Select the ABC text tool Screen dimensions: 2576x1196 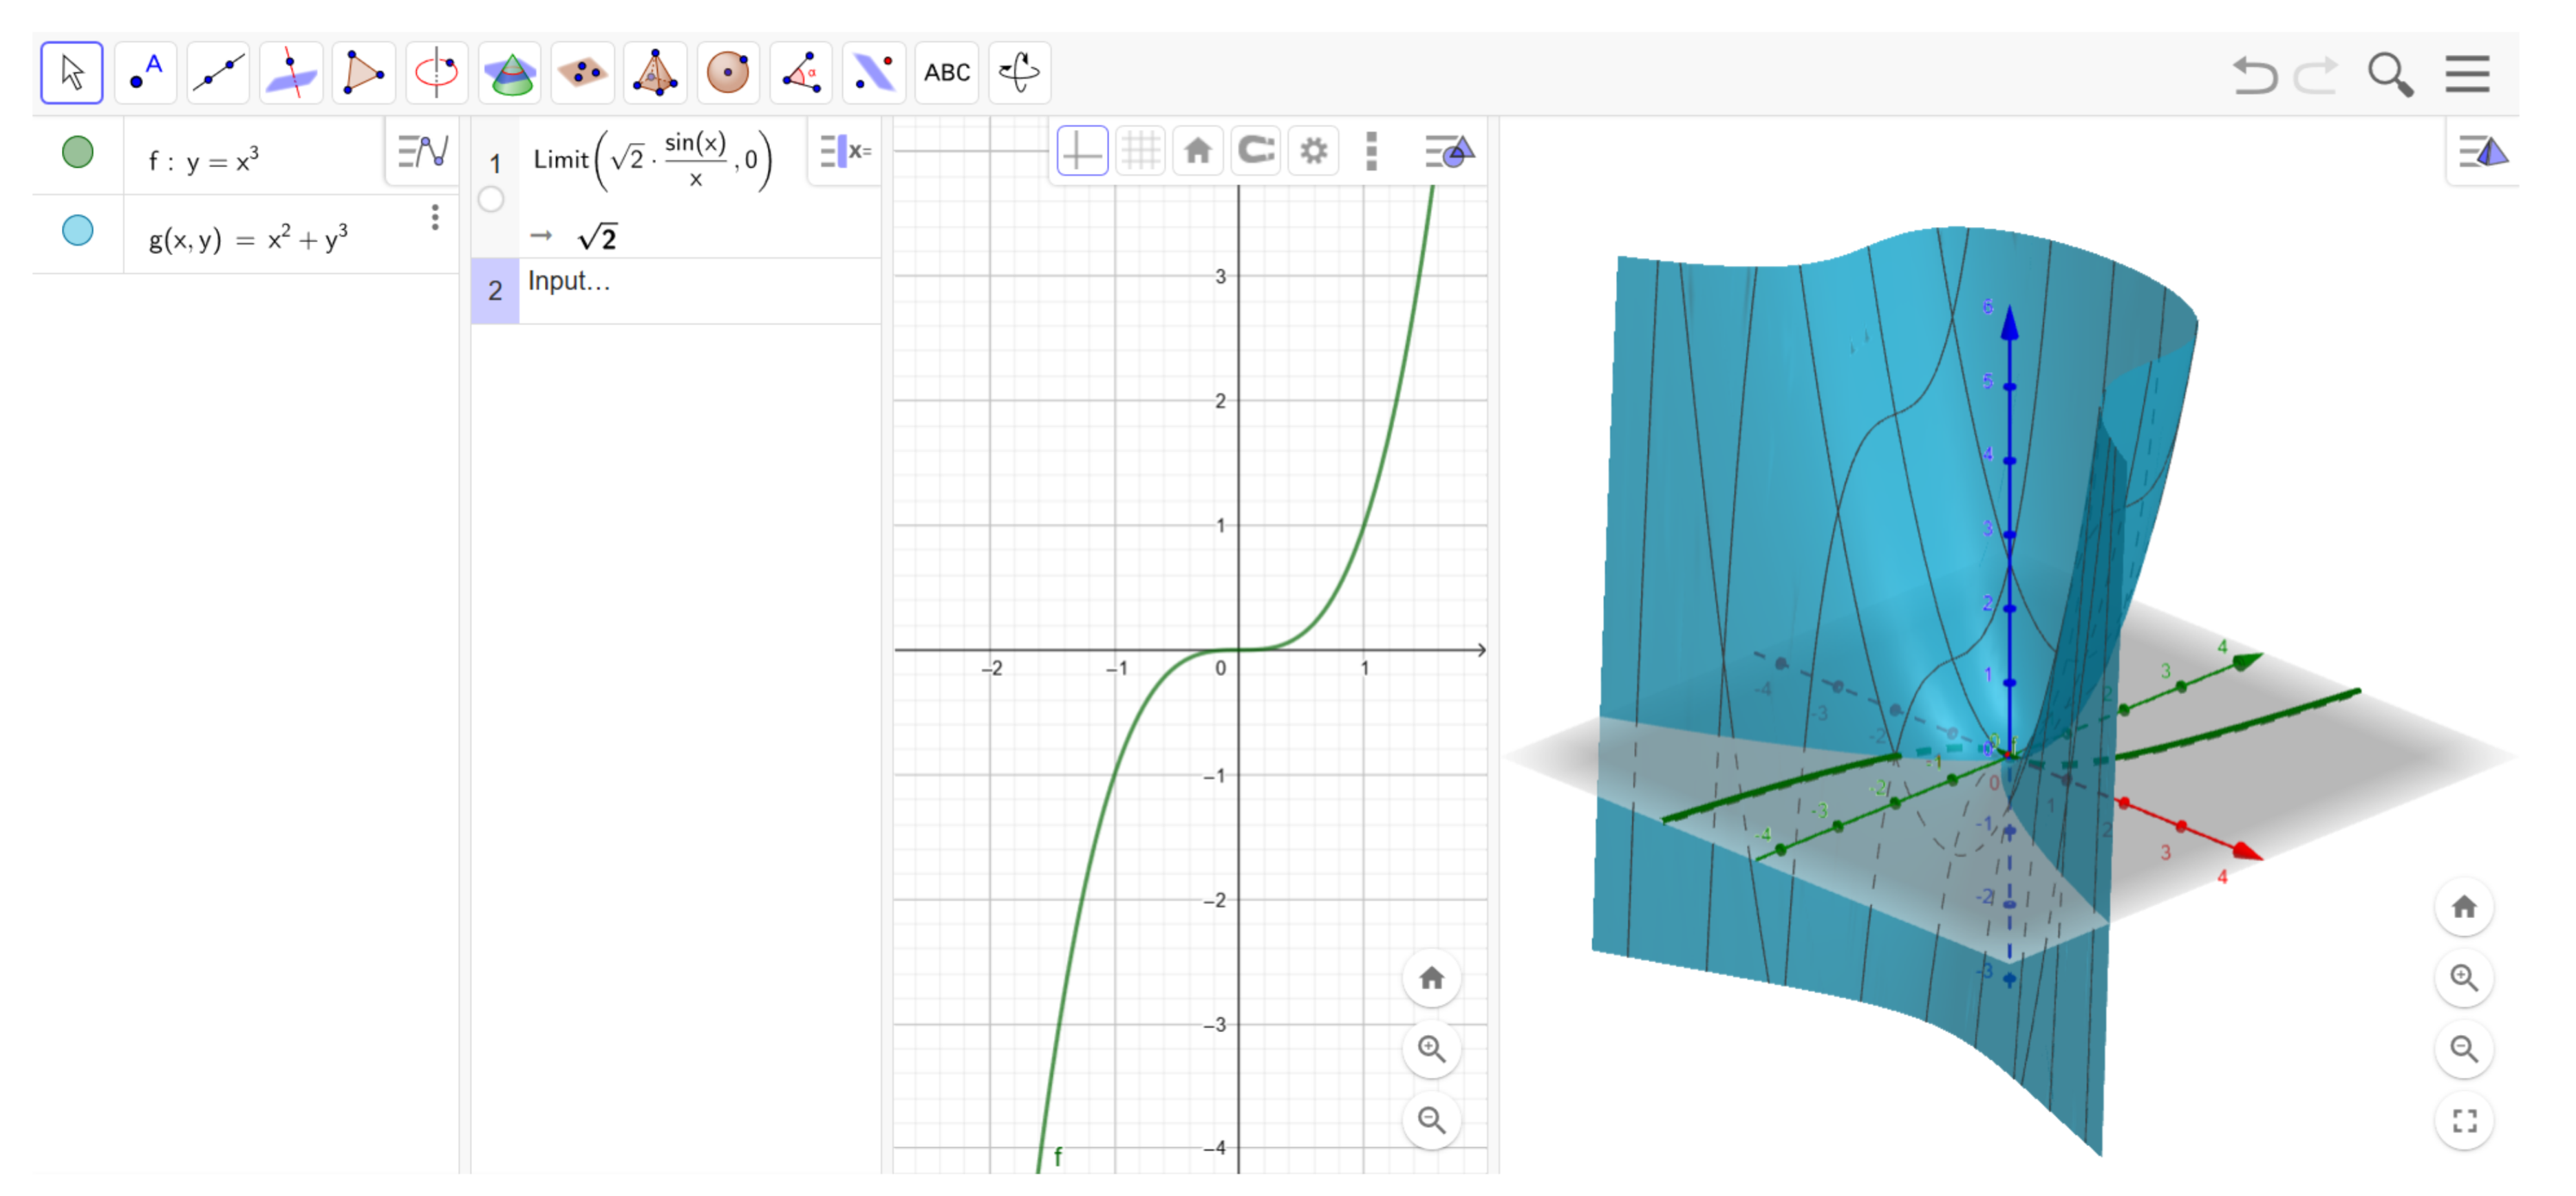[946, 72]
